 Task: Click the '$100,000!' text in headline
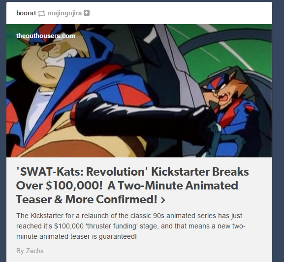(x=74, y=186)
